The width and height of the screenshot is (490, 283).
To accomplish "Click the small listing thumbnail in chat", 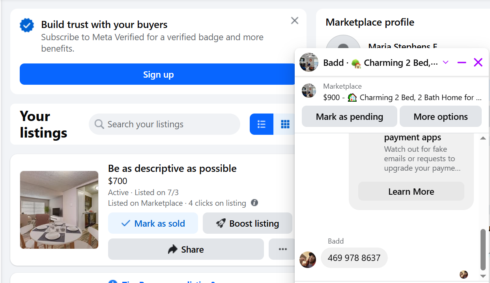I will pyautogui.click(x=309, y=91).
